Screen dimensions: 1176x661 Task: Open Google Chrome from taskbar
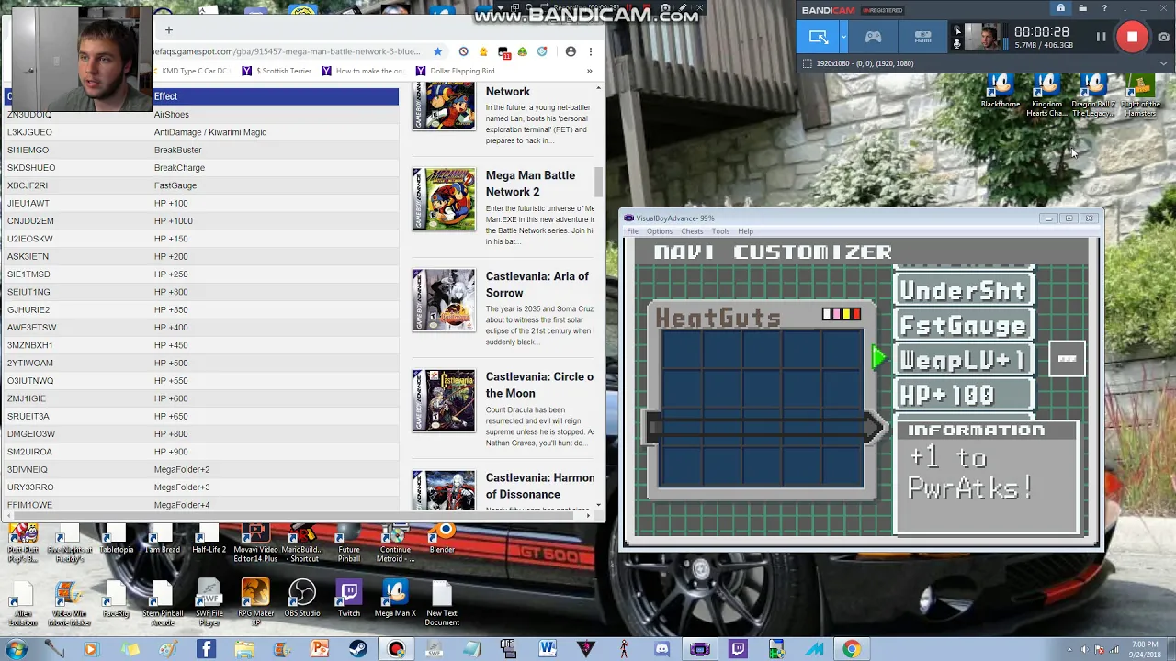852,649
